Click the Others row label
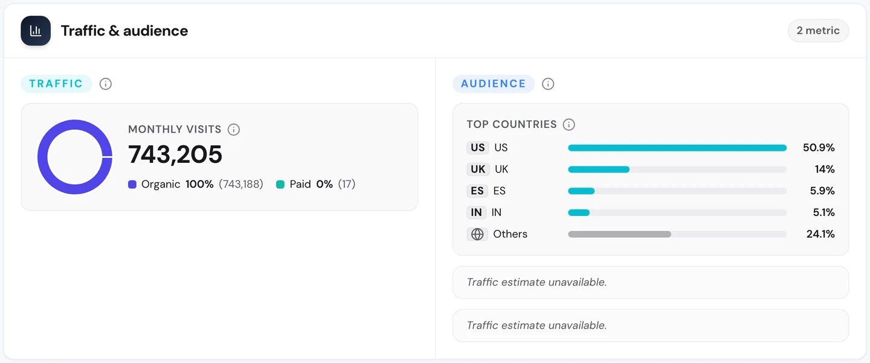The height and width of the screenshot is (363, 870). tap(510, 234)
